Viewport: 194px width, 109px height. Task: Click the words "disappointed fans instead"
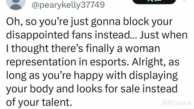tap(68, 35)
